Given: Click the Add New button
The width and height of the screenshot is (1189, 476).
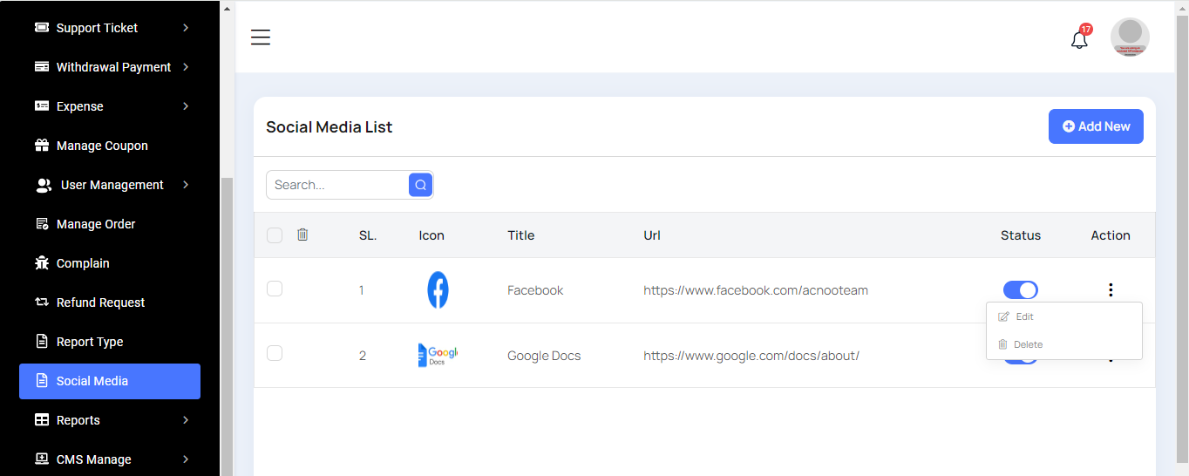Looking at the screenshot, I should (x=1096, y=126).
